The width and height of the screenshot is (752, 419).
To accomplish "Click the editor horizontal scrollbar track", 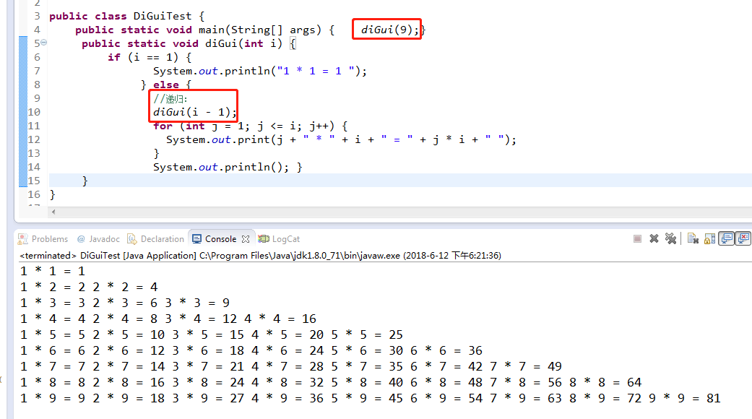I will click(x=403, y=212).
